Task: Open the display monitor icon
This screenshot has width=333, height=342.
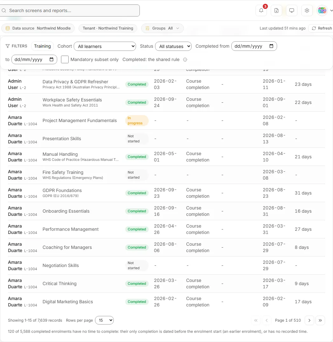Action: point(292,10)
